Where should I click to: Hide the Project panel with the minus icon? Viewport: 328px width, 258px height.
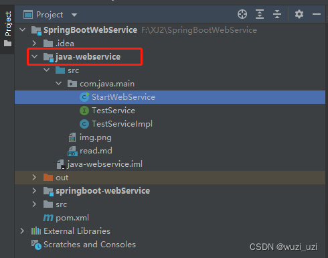tap(317, 14)
